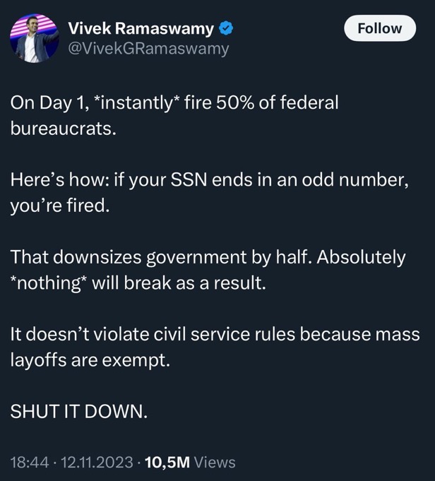Image resolution: width=435 pixels, height=481 pixels.
Task: Click the @VivekGRamaswamy handle
Action: click(x=148, y=49)
